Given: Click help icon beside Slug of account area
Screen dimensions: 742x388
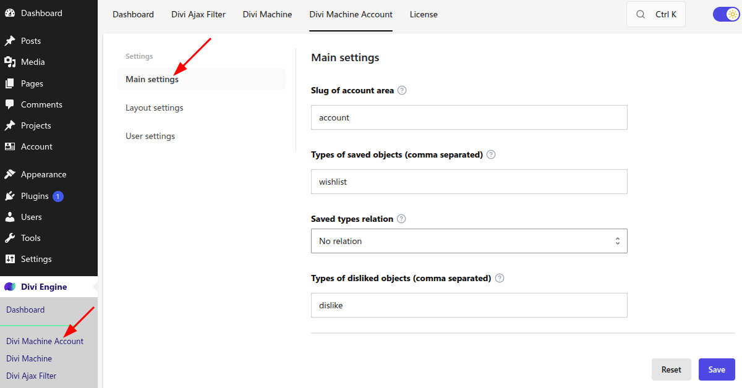Looking at the screenshot, I should pos(402,90).
